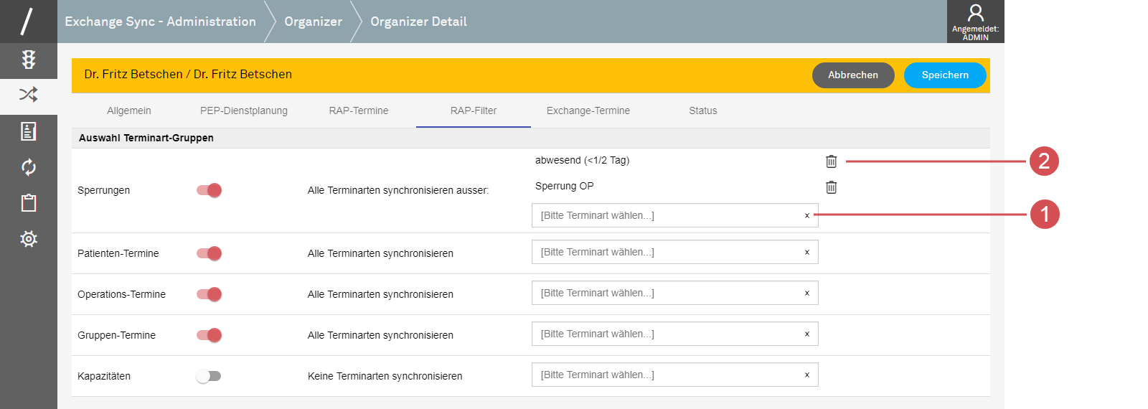Toggle the Patienten-Termine switch
Viewport: 1148px width, 409px height.
coord(209,253)
